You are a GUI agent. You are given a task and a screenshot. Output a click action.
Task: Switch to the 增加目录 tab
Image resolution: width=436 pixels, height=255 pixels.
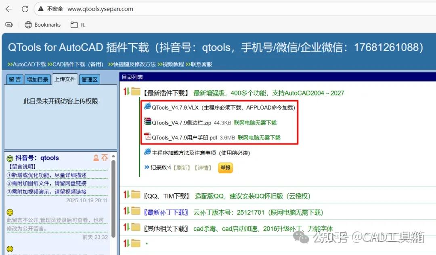(x=38, y=79)
